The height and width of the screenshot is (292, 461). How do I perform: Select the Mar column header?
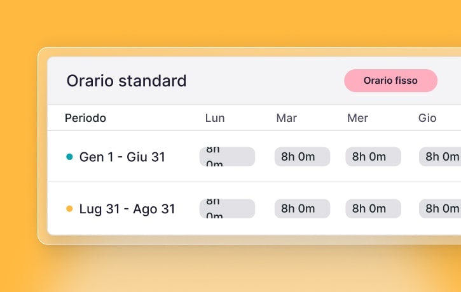[x=286, y=118]
